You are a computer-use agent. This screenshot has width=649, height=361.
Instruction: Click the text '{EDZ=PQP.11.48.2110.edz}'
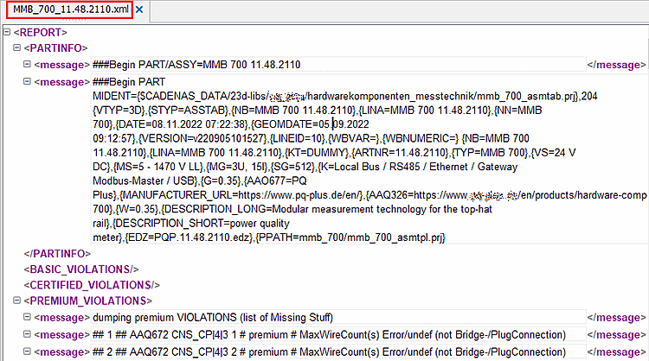pyautogui.click(x=190, y=237)
